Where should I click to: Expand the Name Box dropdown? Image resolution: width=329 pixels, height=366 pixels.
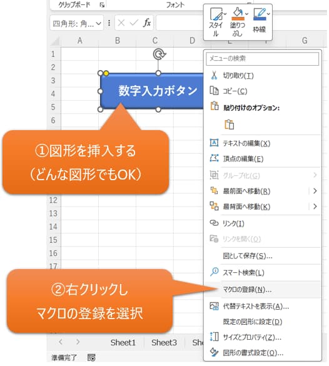pyautogui.click(x=98, y=23)
